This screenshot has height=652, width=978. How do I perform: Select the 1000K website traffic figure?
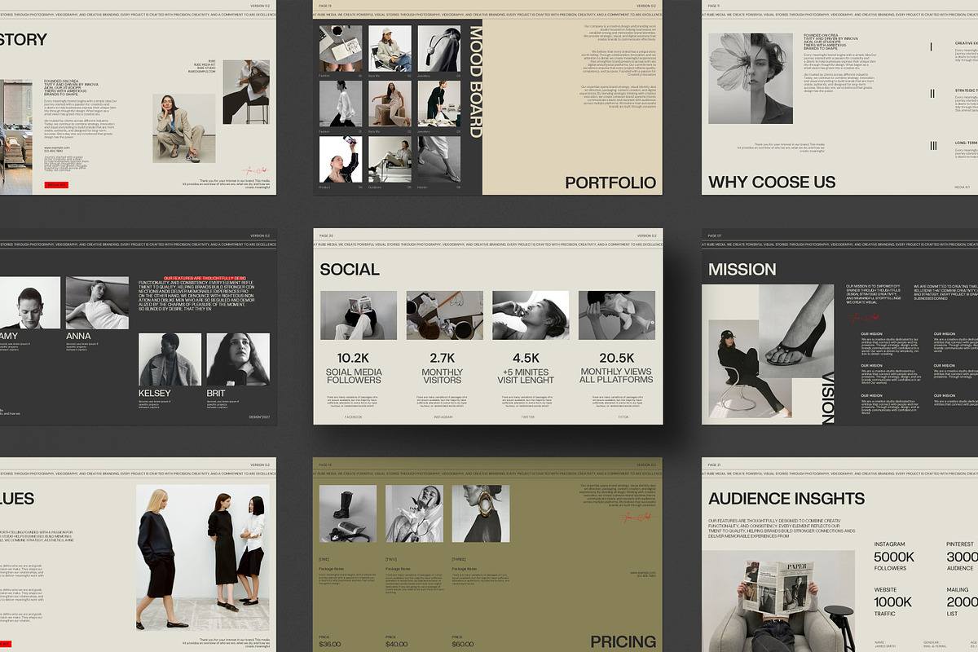893,601
